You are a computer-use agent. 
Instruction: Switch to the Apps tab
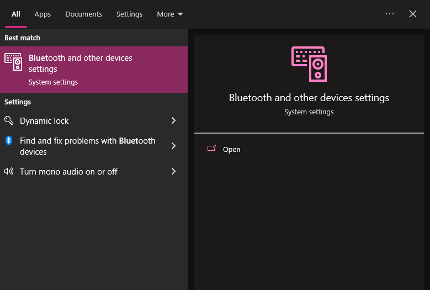click(x=43, y=14)
